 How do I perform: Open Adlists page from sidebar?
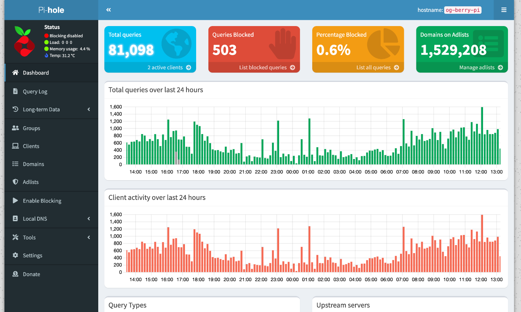coord(51,182)
